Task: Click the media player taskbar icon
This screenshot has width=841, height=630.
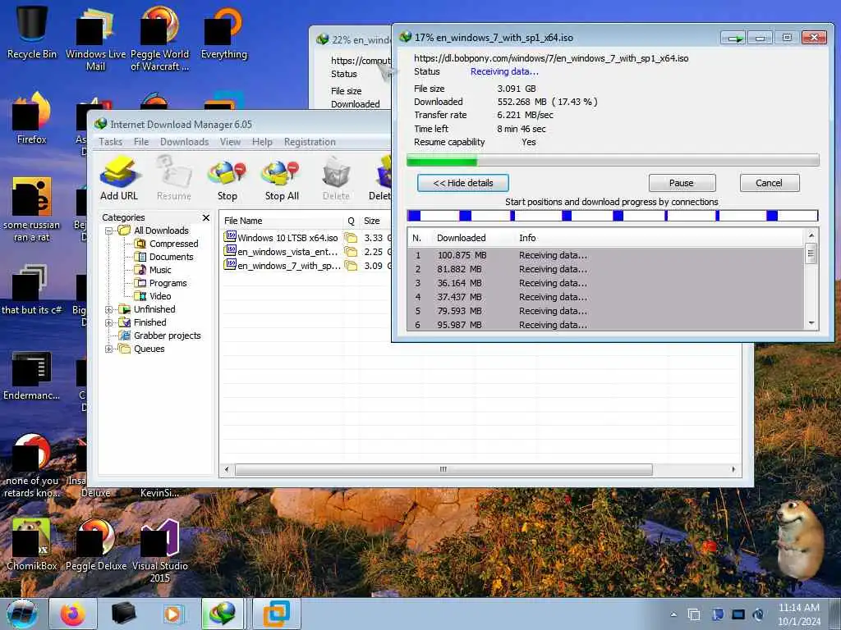Action: (x=172, y=614)
